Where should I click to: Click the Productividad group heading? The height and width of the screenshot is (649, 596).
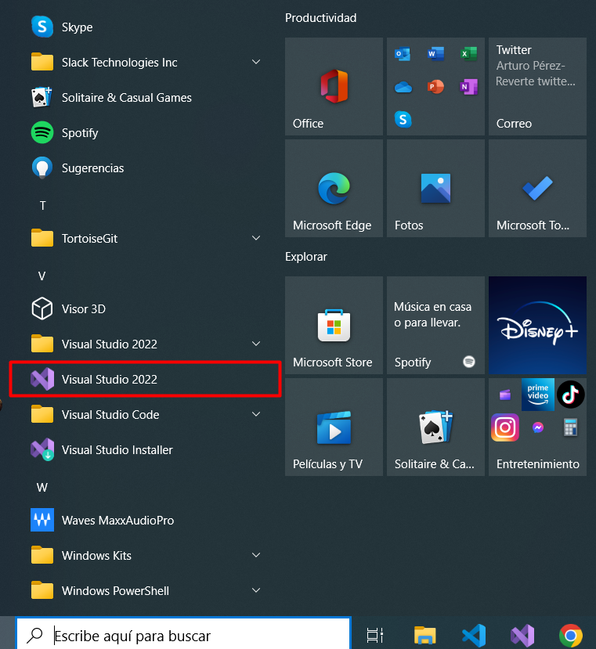point(320,17)
